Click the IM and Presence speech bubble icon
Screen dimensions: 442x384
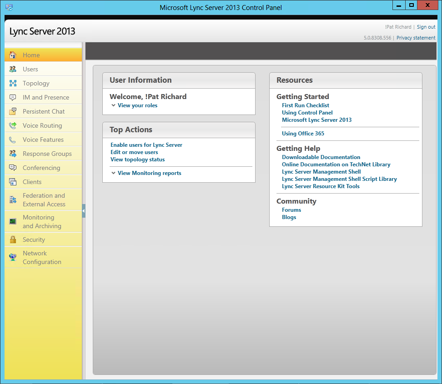13,98
